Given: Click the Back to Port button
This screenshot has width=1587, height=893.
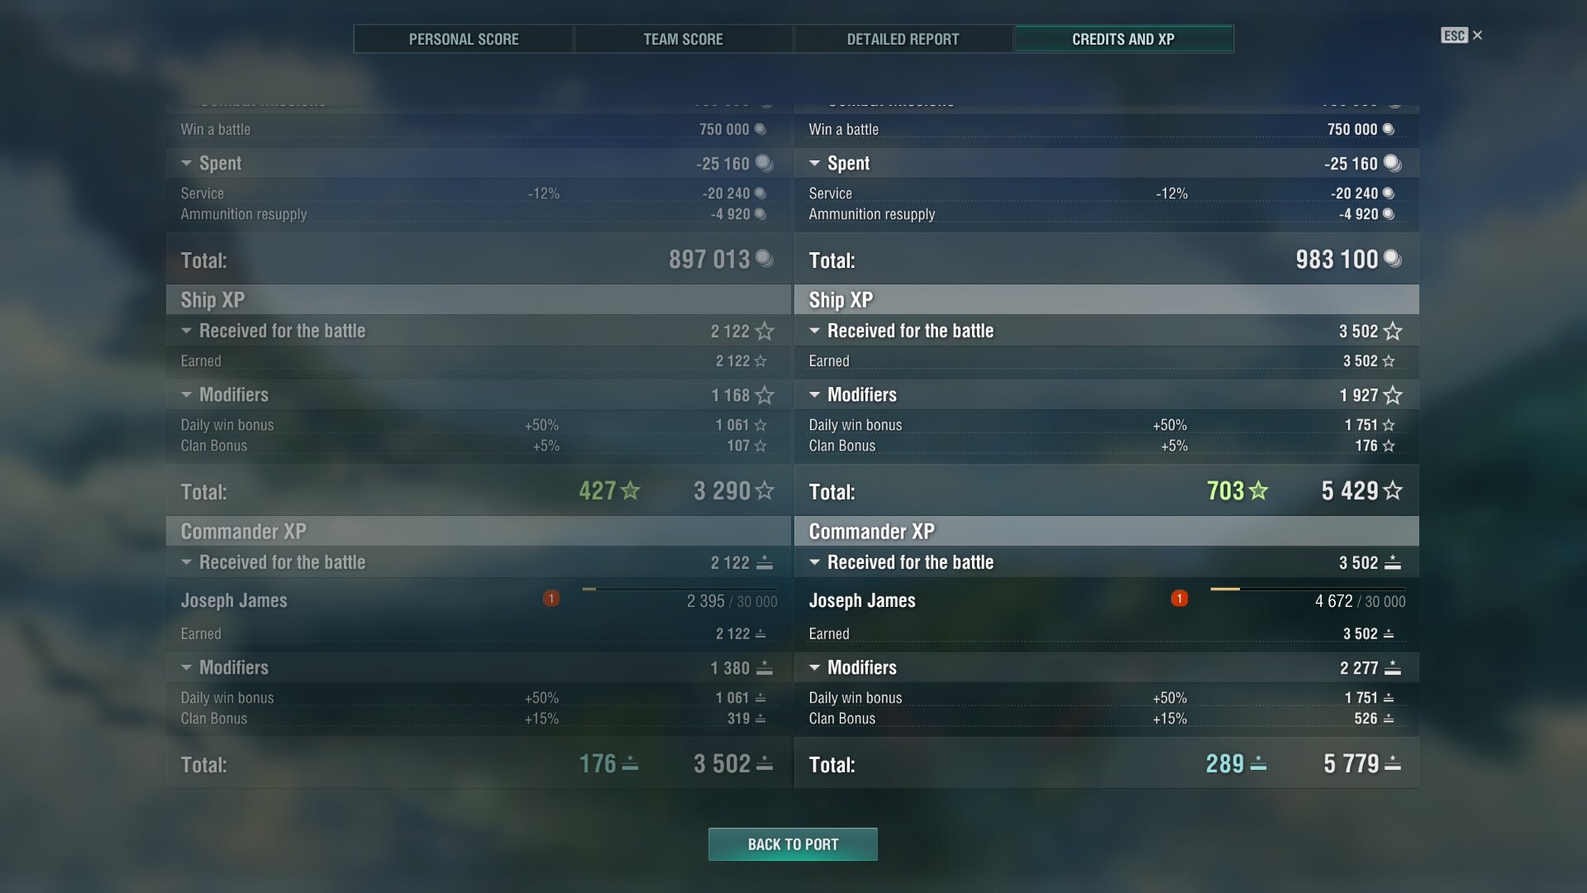Looking at the screenshot, I should click(x=793, y=844).
